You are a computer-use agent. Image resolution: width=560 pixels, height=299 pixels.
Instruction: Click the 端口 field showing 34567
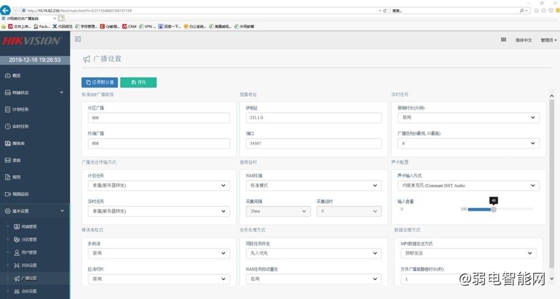(313, 143)
